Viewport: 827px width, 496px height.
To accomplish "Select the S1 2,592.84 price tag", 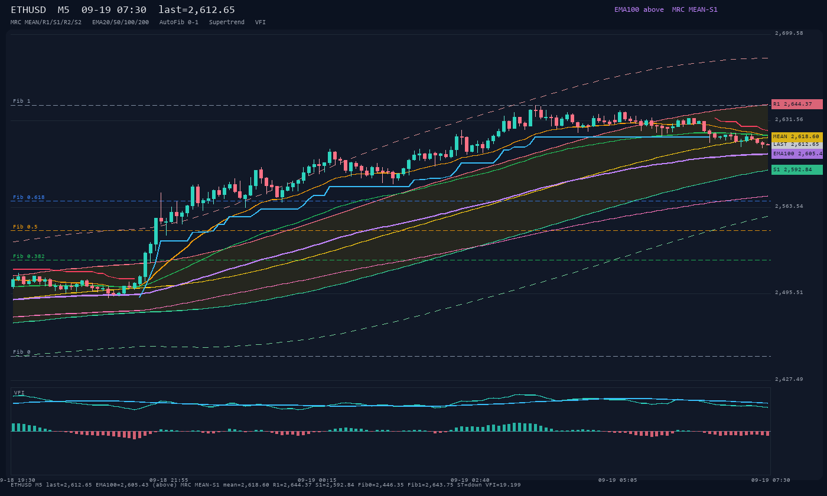I will (x=797, y=169).
